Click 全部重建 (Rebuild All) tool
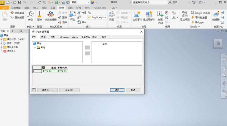The width and height of the screenshot is (227, 126). point(17,13)
